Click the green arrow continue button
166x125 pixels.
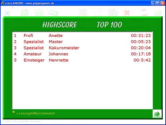tap(157, 114)
